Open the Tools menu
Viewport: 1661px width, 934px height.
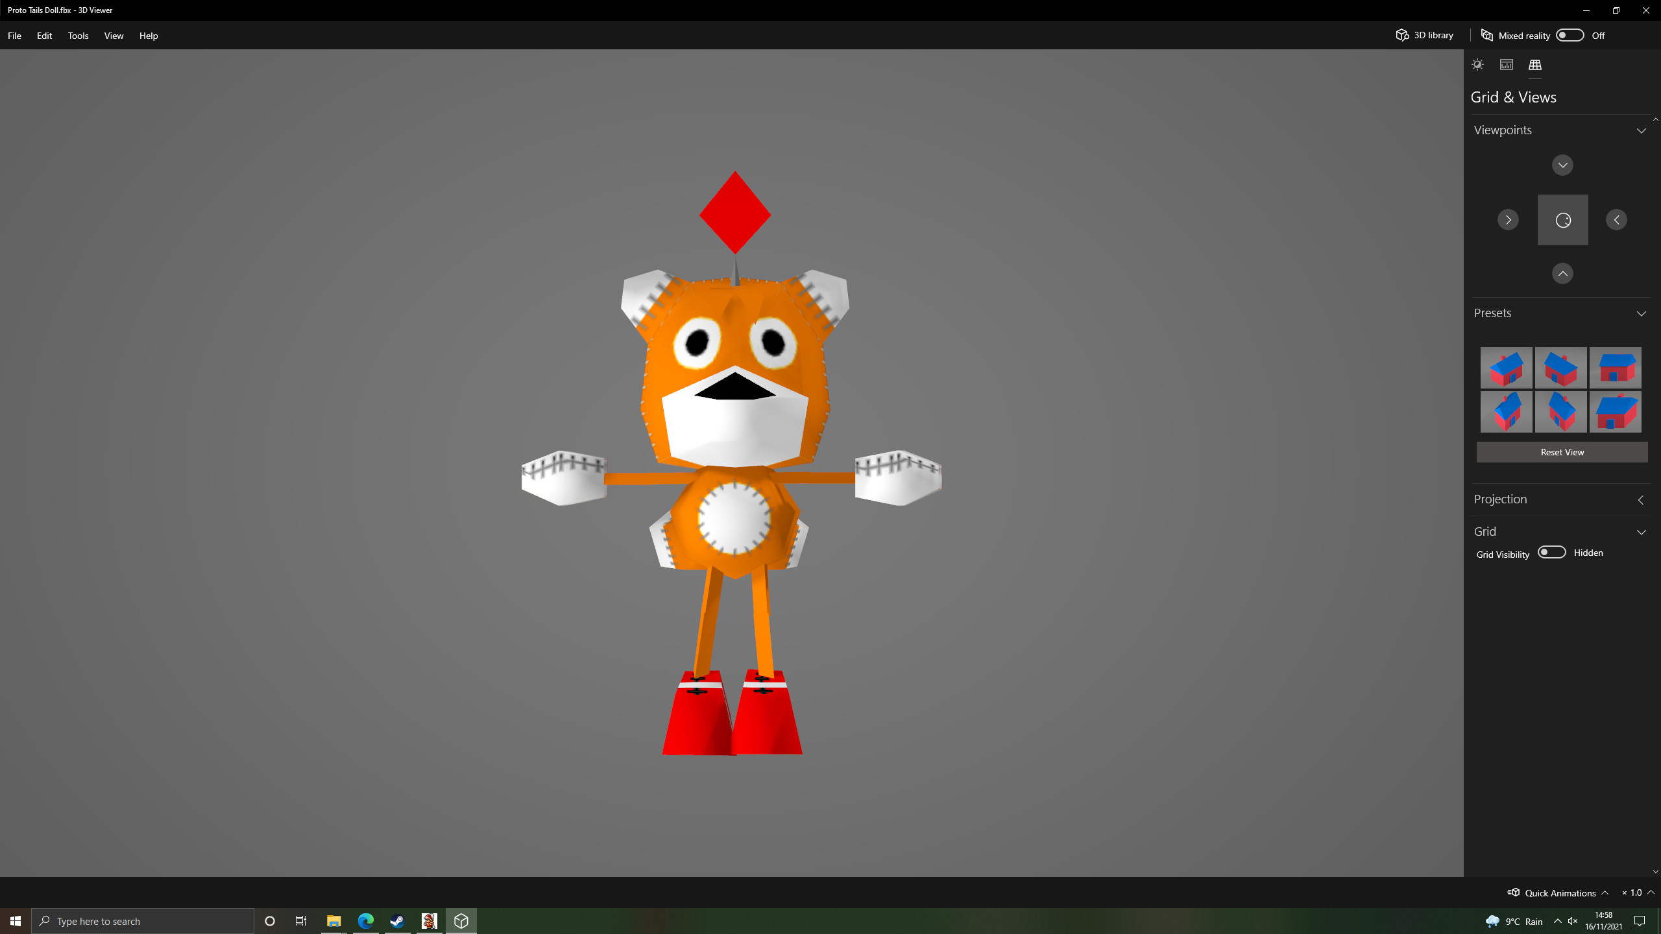(78, 36)
